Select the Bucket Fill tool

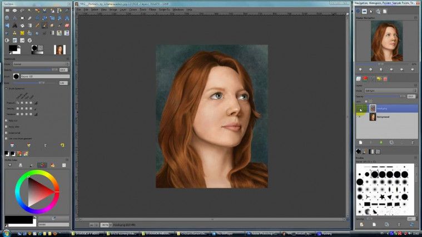(x=22, y=26)
